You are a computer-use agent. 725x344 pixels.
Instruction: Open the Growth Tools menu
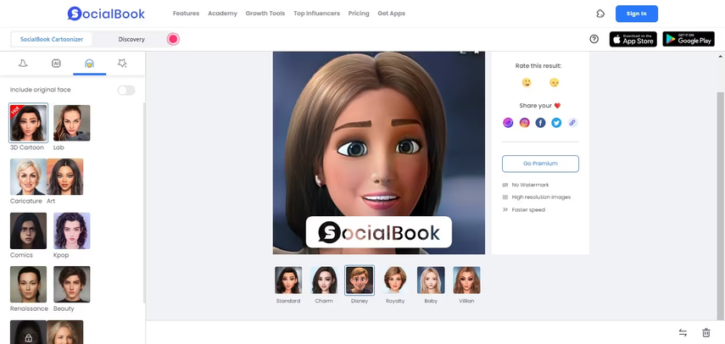pyautogui.click(x=265, y=14)
